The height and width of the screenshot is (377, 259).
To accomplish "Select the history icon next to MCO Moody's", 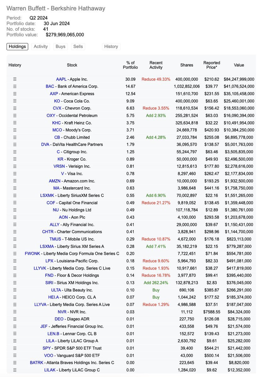I will pos(14,130).
